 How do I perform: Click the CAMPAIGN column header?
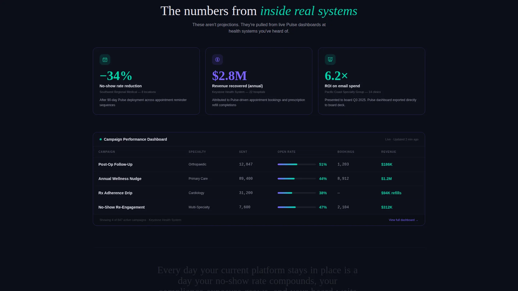coord(107,152)
